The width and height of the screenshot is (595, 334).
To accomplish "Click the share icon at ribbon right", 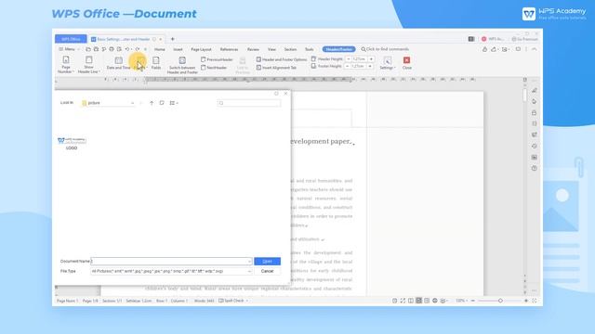I will [x=494, y=49].
